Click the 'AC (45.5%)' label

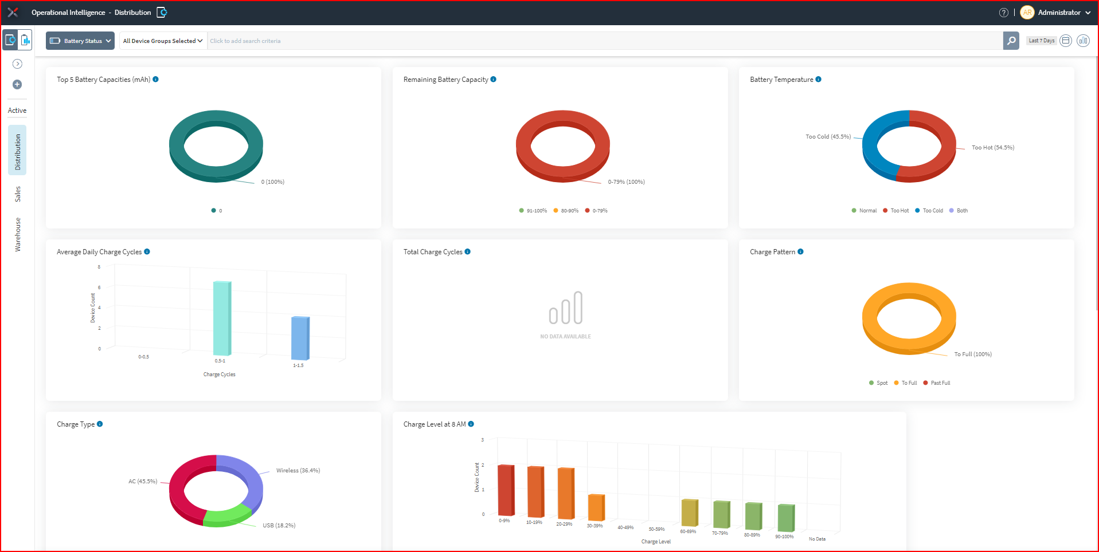(x=143, y=482)
